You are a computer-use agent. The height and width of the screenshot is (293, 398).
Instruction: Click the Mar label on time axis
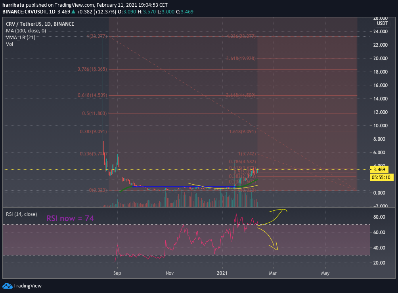[x=273, y=273]
